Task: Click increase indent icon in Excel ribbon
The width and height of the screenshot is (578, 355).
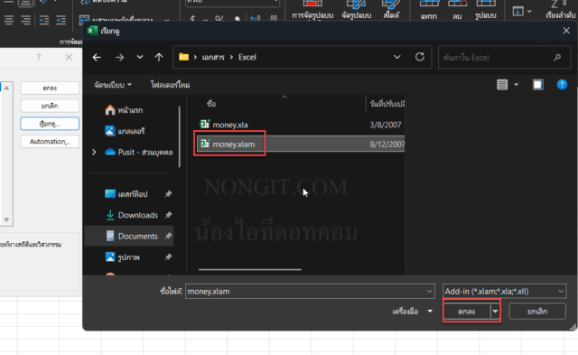Action: click(61, 20)
